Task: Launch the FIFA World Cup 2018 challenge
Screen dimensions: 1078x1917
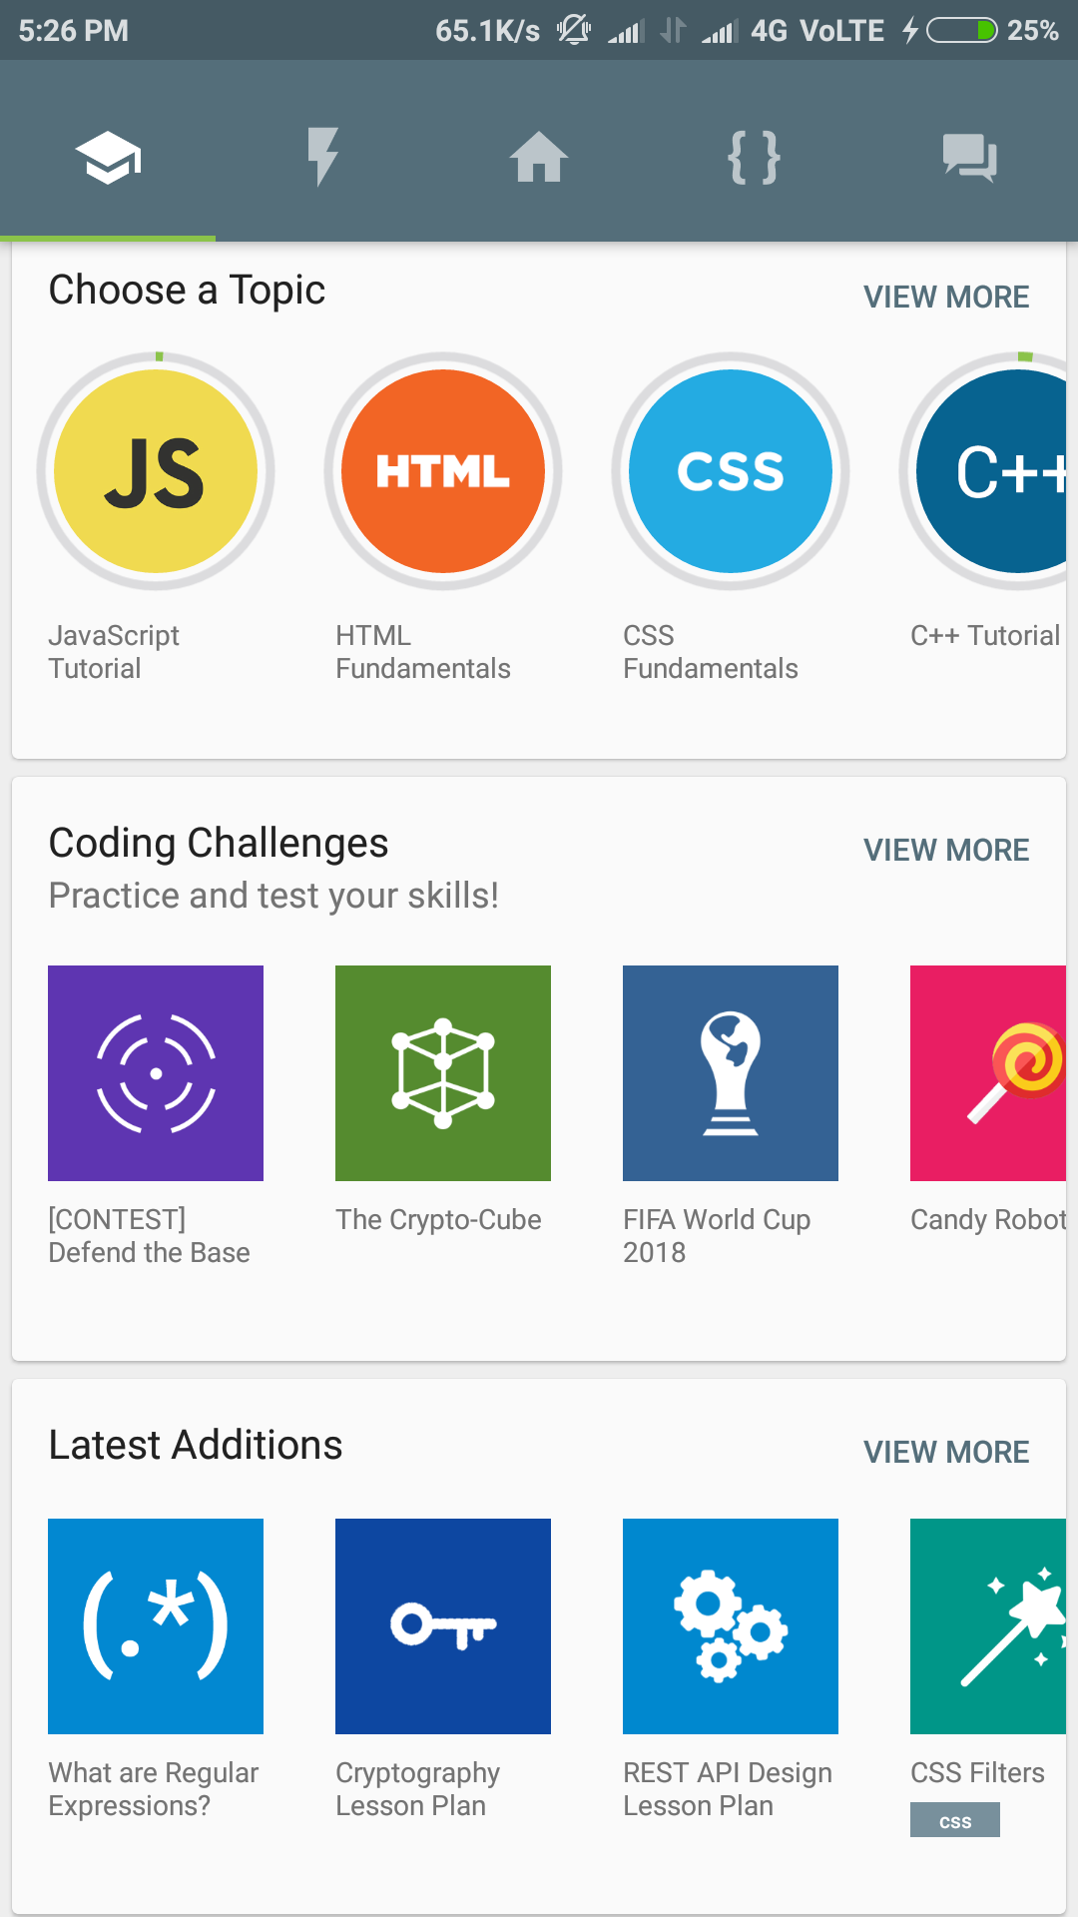Action: tap(731, 1073)
